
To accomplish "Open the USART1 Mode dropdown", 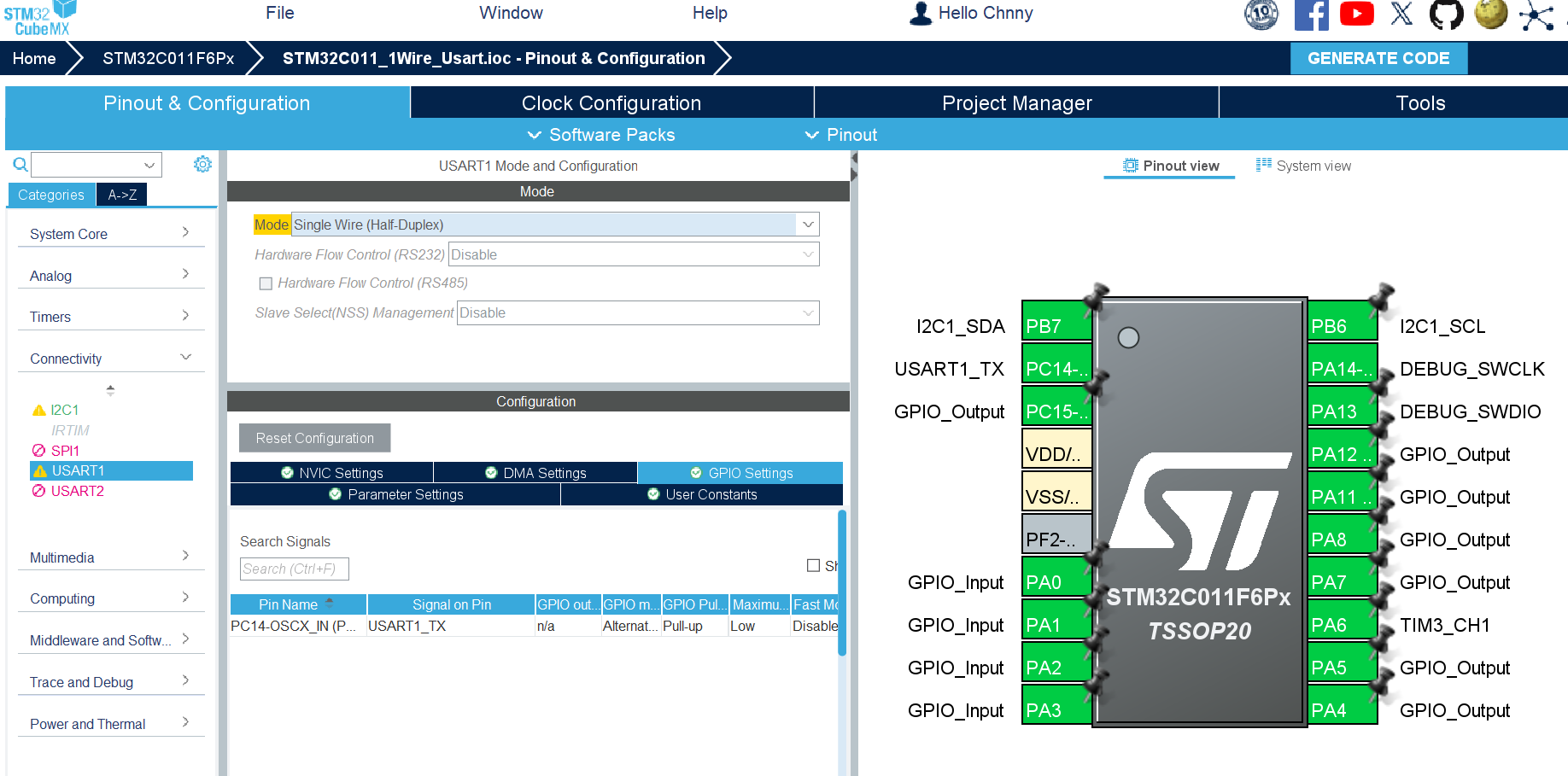I will (555, 225).
